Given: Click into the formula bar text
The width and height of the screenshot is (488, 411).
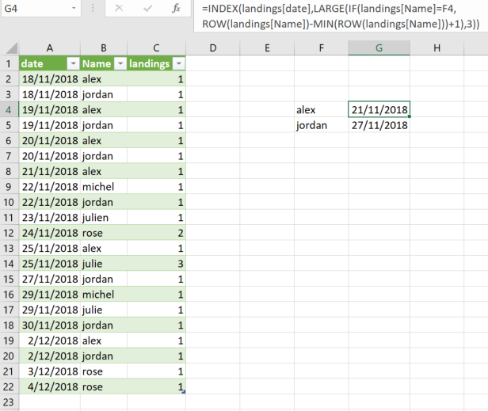Looking at the screenshot, I should (x=341, y=16).
